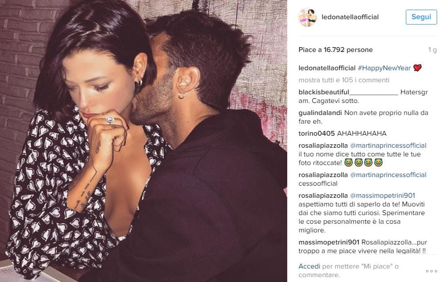Click the second @martinaprincessofficial mention
The image size is (440, 282).
click(388, 175)
